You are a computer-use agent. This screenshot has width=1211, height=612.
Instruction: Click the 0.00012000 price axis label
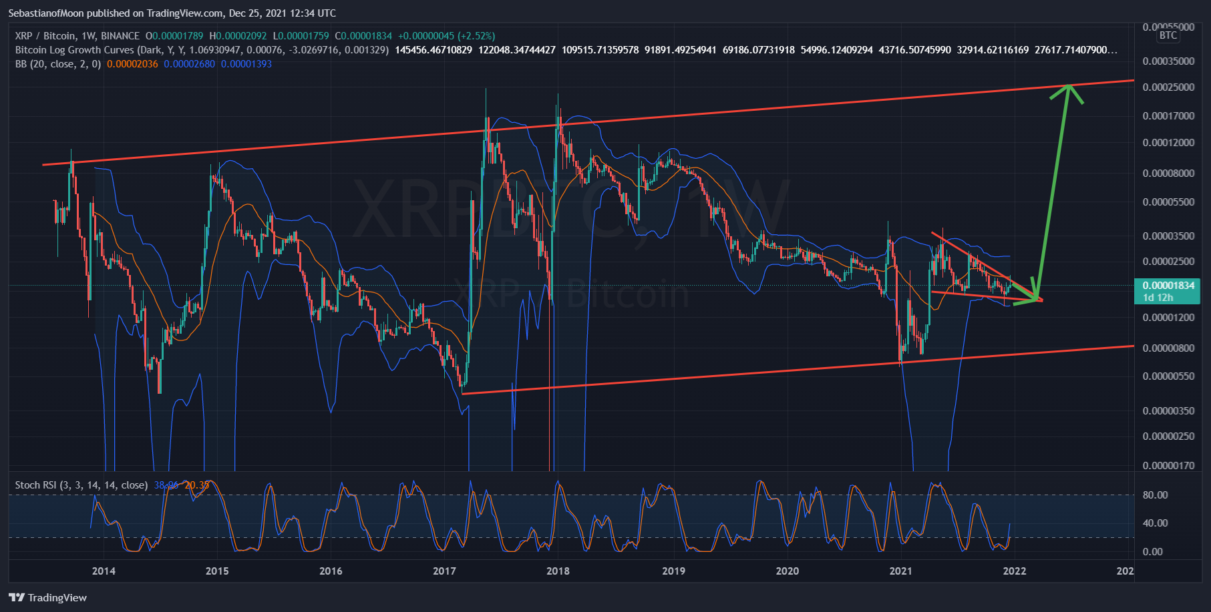pos(1168,143)
